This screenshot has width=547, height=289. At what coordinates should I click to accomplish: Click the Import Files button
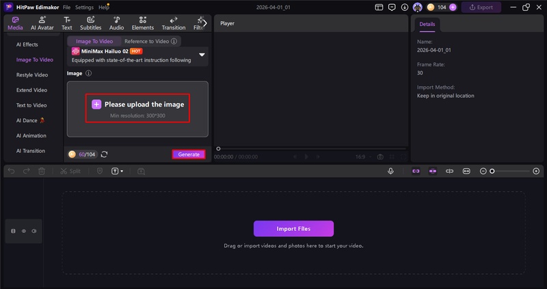[x=293, y=228]
